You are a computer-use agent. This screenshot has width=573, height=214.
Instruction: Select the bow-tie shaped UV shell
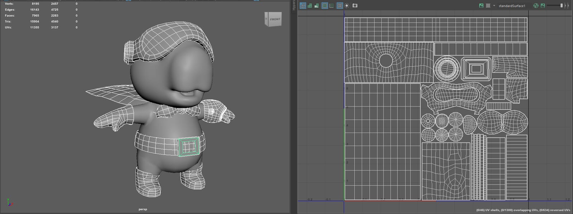click(x=502, y=122)
